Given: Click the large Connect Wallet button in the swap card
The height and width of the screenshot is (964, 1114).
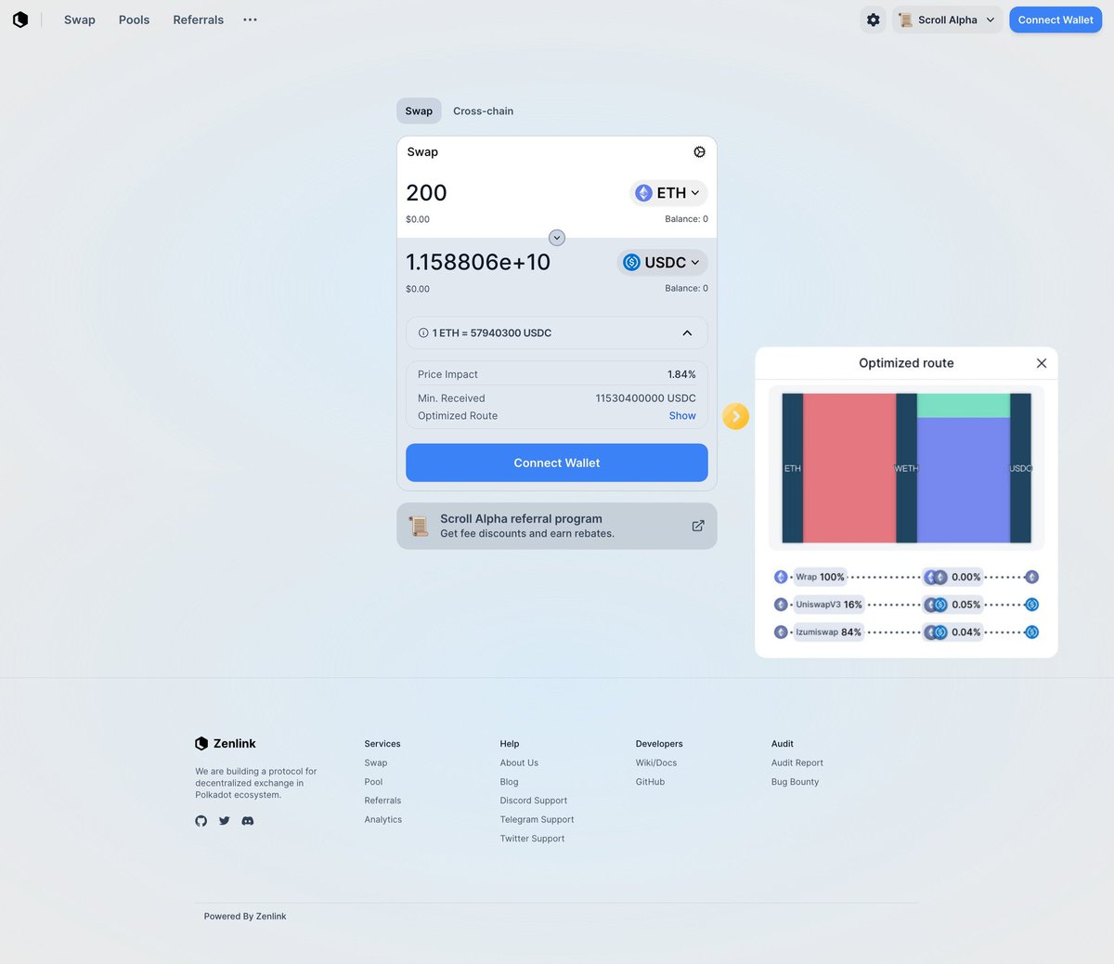Looking at the screenshot, I should pos(557,462).
